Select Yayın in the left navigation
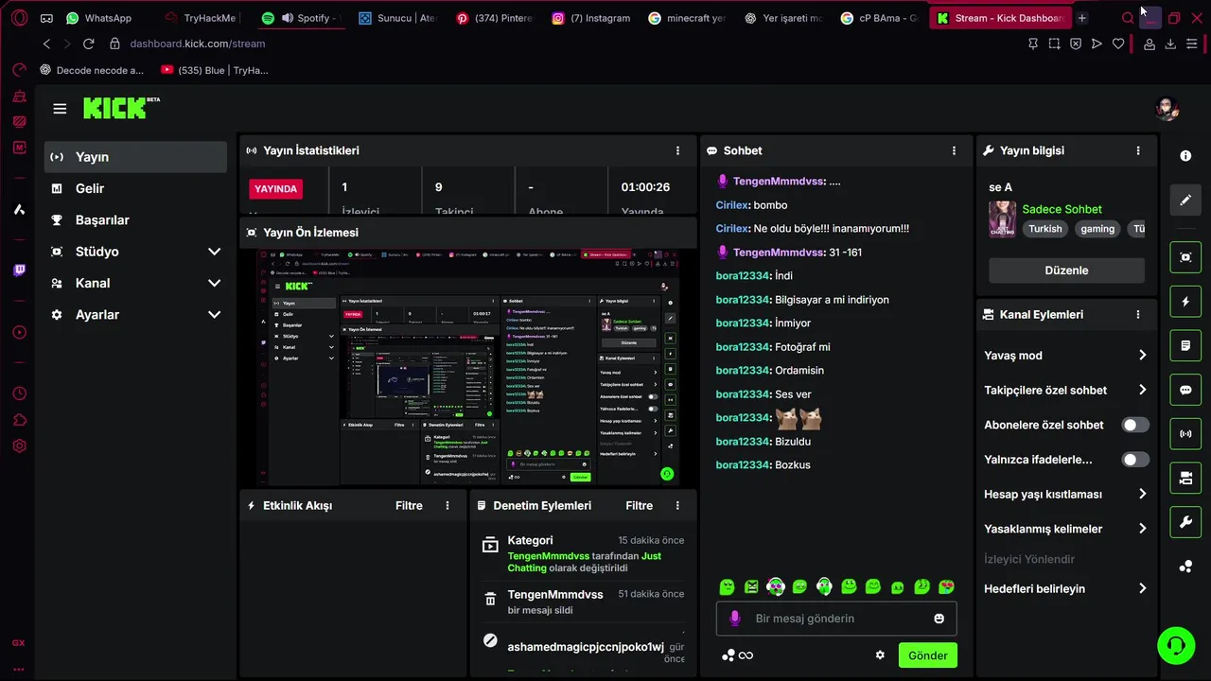This screenshot has height=681, width=1211. tap(135, 157)
